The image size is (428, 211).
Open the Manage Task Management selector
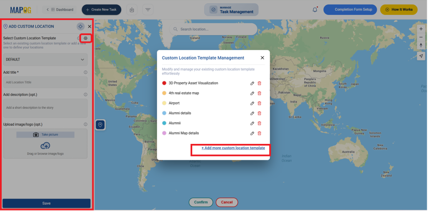[231, 10]
